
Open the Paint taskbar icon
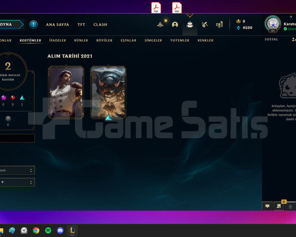point(12,230)
